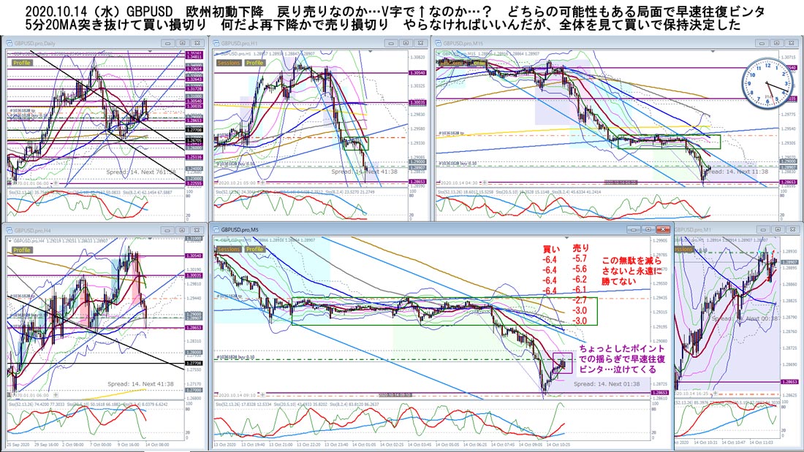Close the active GBPUSD.pro,M5 chart window
Screen dimensions: 804x452
pos(664,229)
